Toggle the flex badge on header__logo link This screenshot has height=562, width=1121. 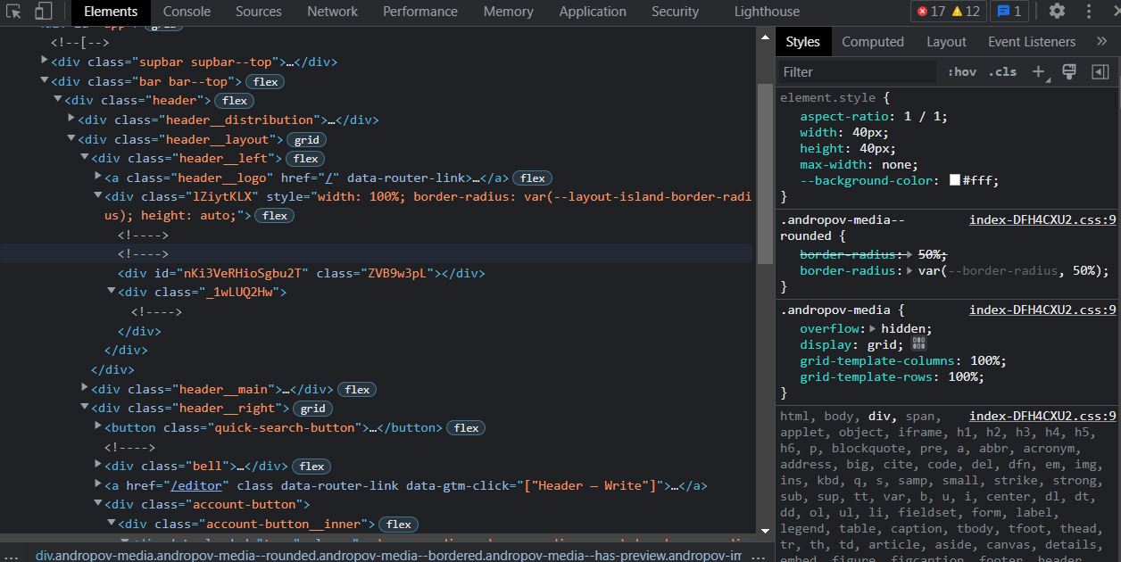[533, 178]
